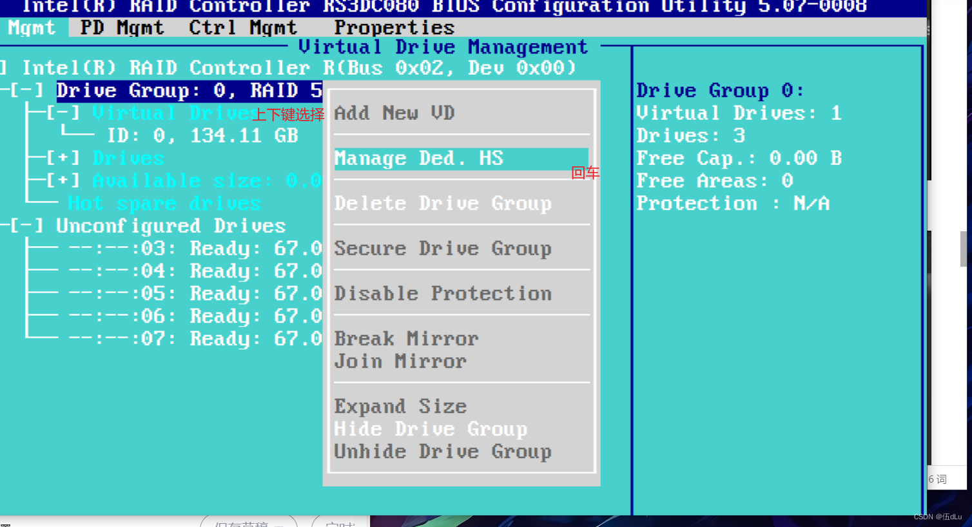Viewport: 972px width, 527px height.
Task: Choose Disable Protection
Action: (443, 294)
